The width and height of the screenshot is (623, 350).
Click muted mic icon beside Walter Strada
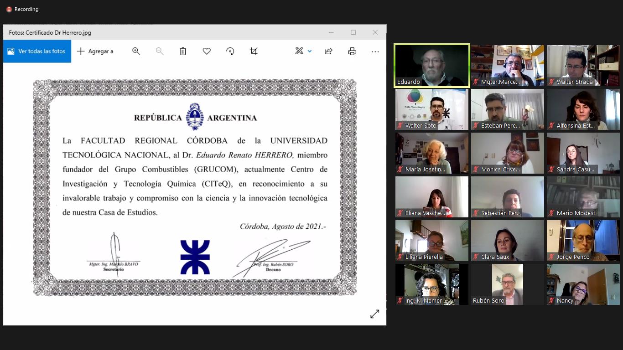551,82
